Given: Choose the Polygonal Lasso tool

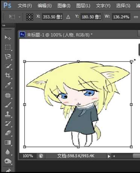Looking at the screenshot, I should pos(8,57).
